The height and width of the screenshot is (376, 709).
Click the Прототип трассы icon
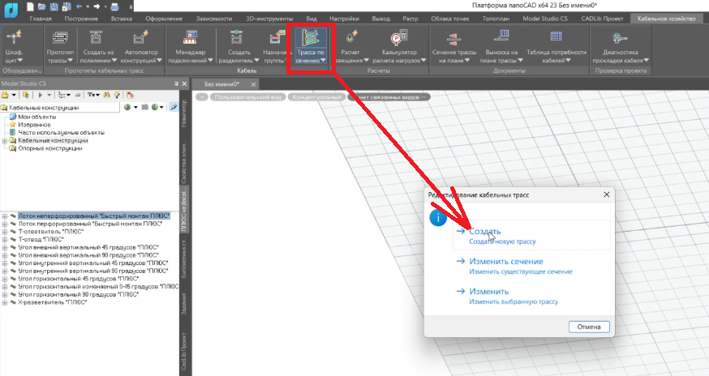point(60,38)
